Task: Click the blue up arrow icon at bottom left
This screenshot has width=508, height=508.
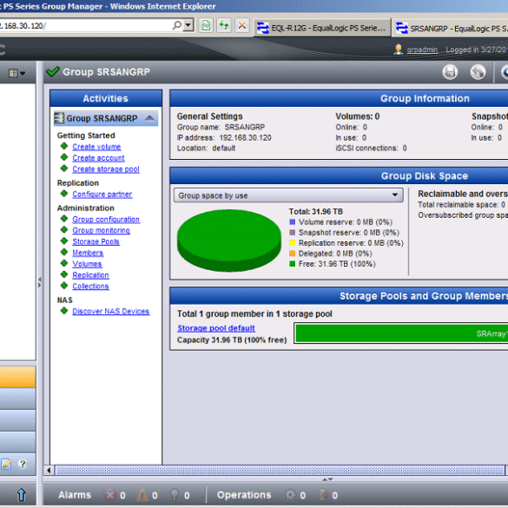Action: click(22, 495)
